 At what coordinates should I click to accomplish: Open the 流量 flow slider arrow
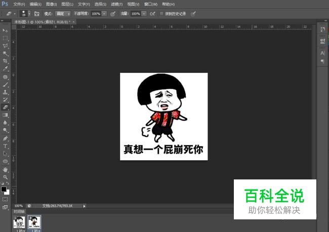click(x=144, y=14)
